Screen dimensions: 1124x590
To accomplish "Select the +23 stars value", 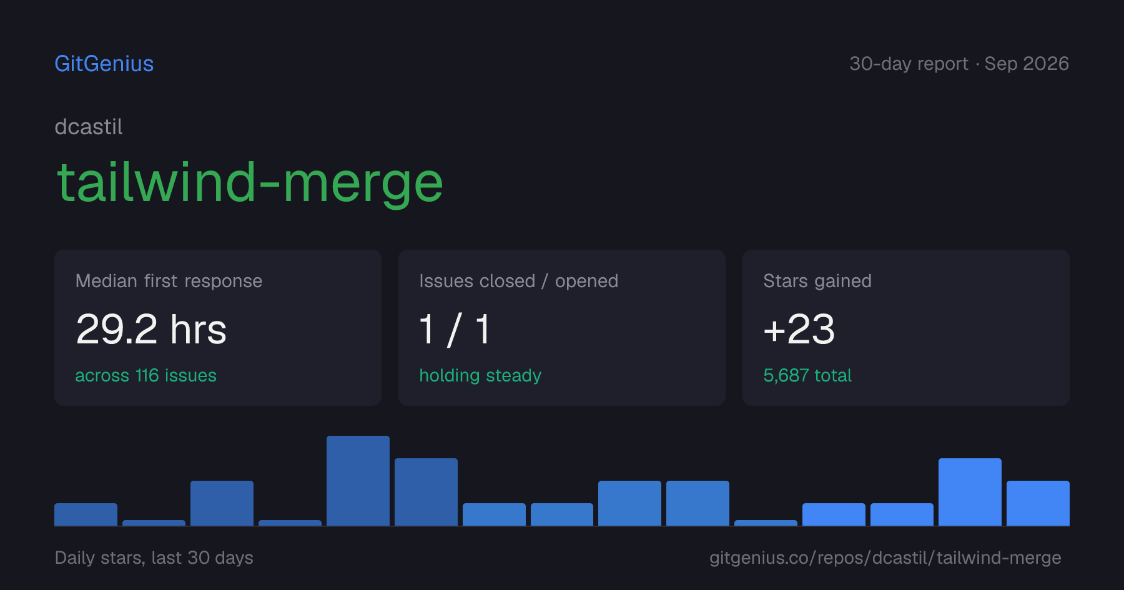I will [x=799, y=329].
